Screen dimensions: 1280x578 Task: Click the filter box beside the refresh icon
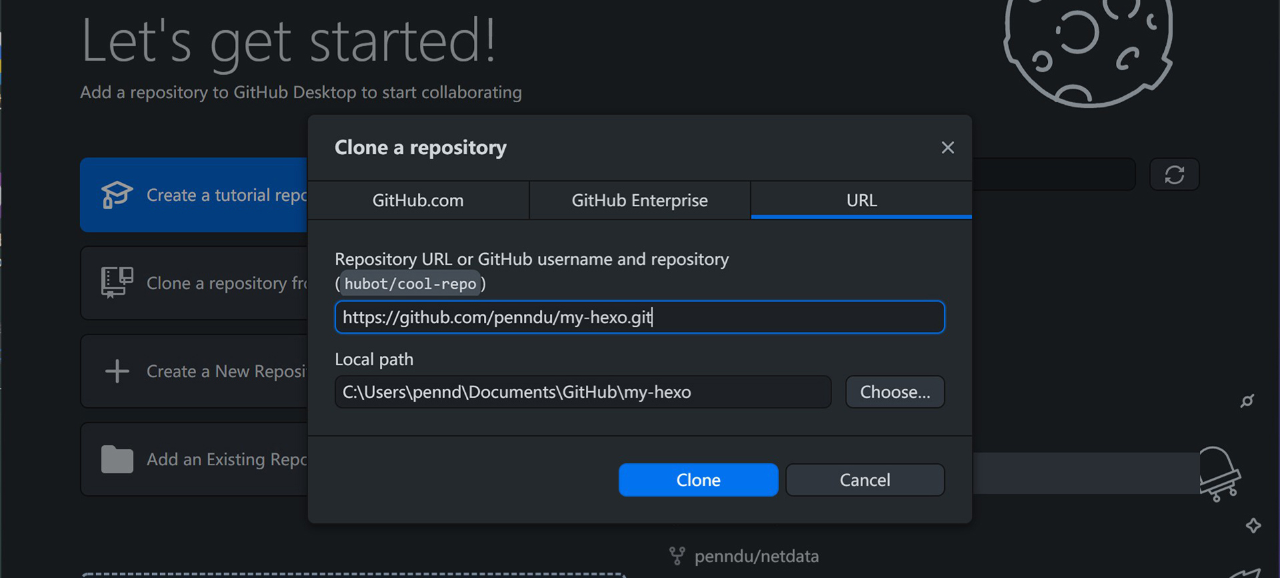tap(1054, 174)
